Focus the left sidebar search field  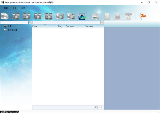click(x=14, y=23)
